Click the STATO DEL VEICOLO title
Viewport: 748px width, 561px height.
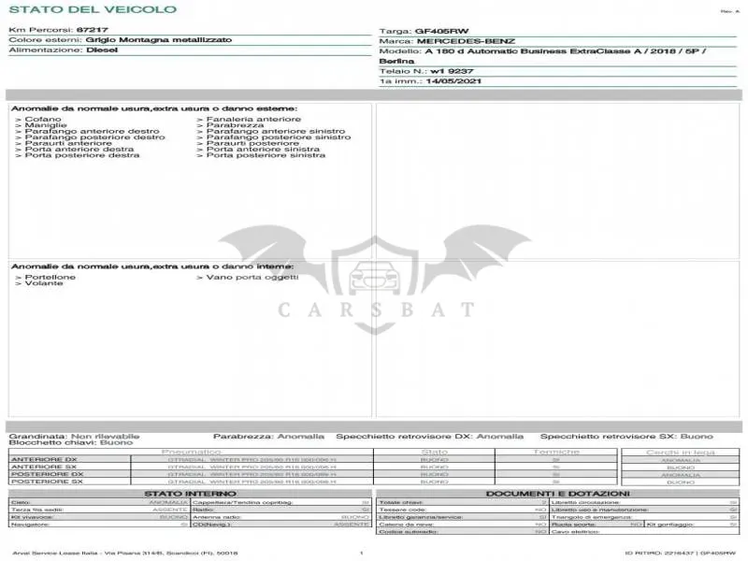point(93,9)
